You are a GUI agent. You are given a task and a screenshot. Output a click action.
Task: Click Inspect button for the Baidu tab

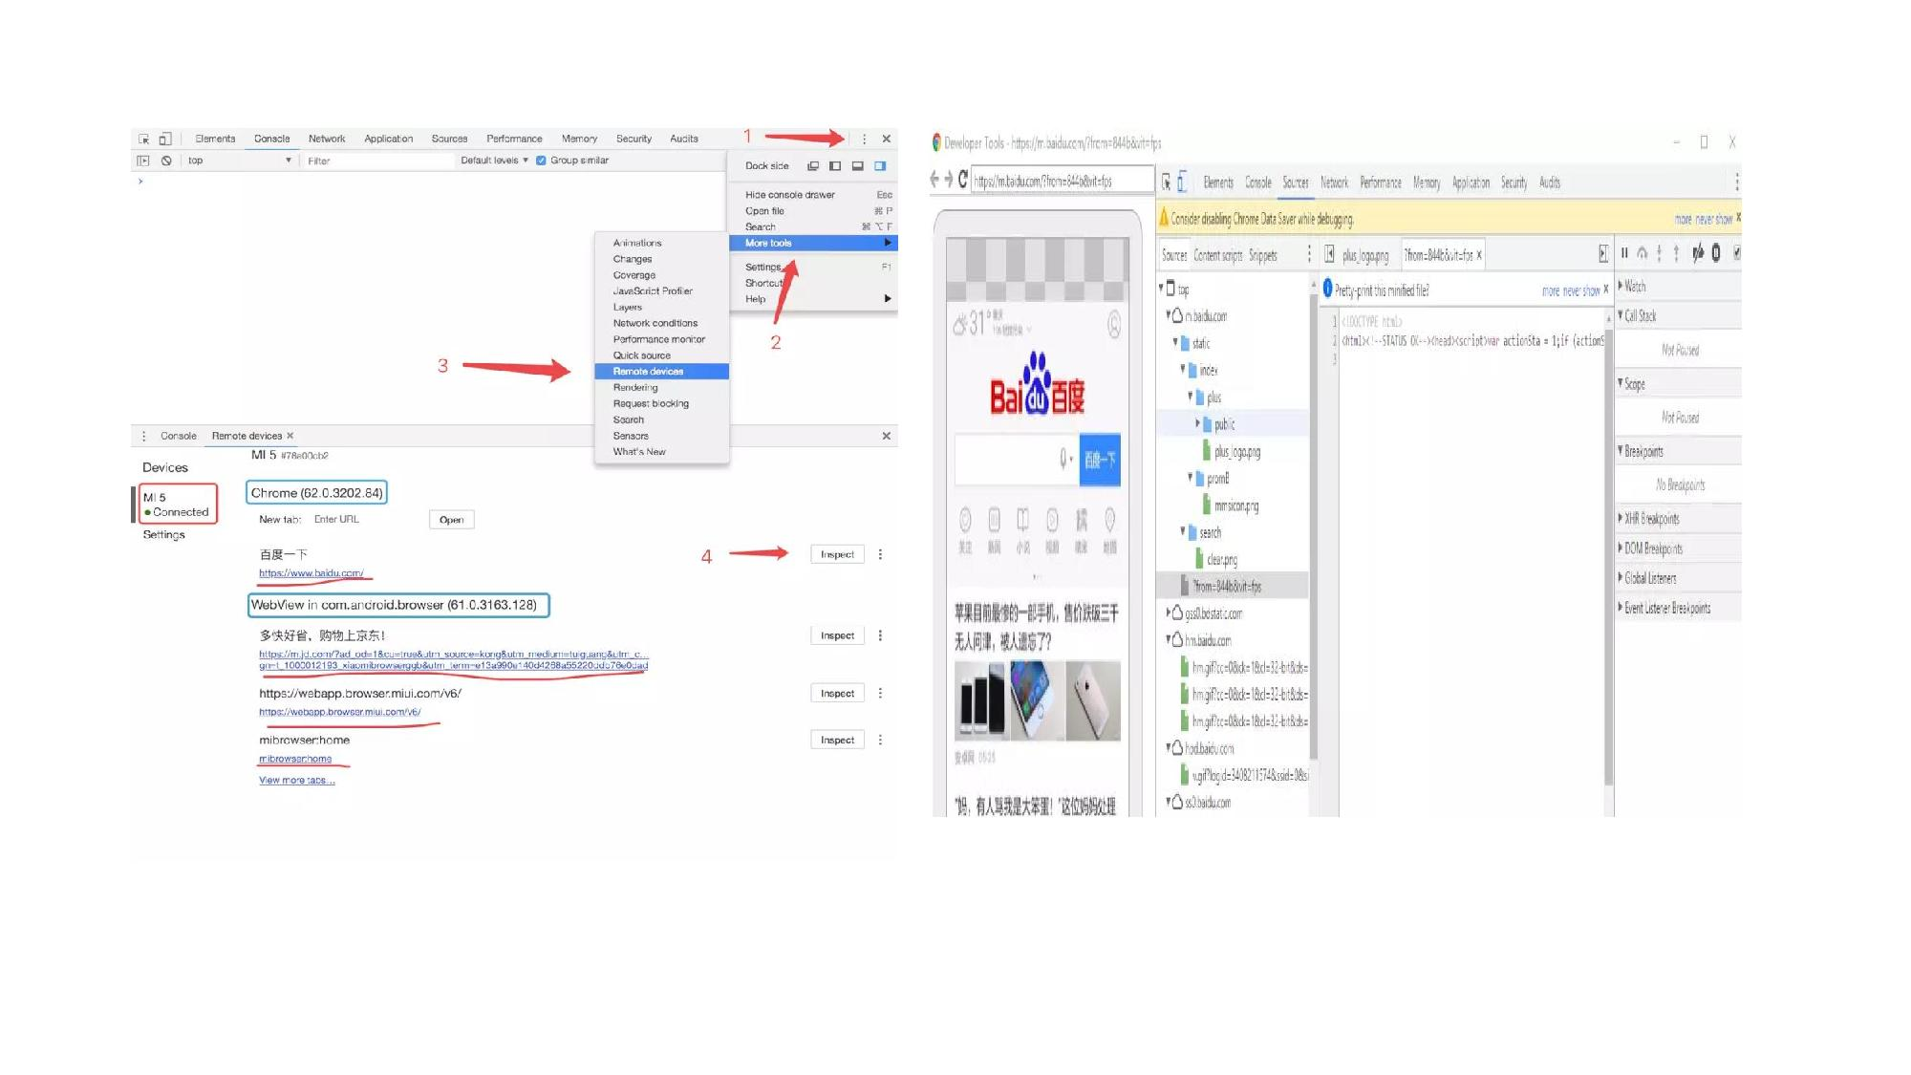click(837, 554)
